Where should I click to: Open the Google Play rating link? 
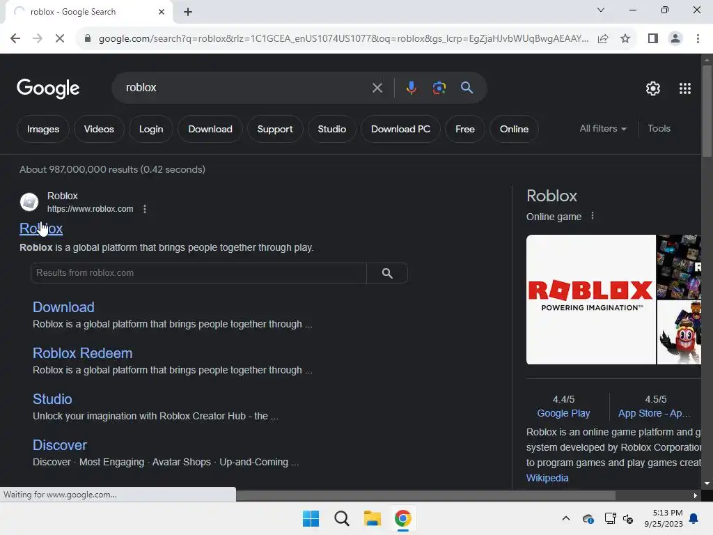[563, 413]
